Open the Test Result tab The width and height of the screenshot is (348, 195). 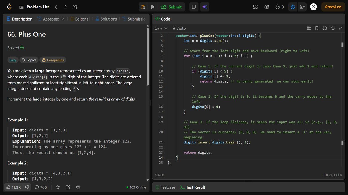click(x=193, y=187)
